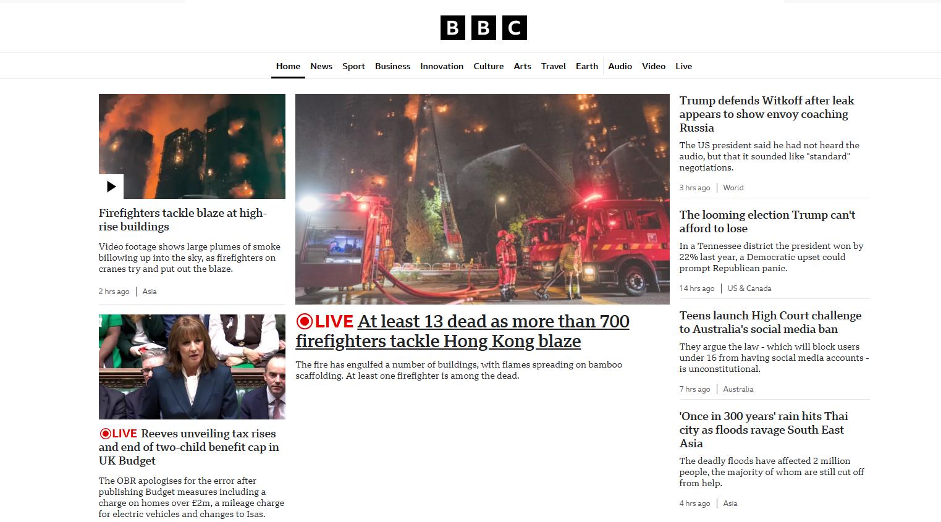Open the Sport section
The image size is (941, 522).
tap(353, 66)
